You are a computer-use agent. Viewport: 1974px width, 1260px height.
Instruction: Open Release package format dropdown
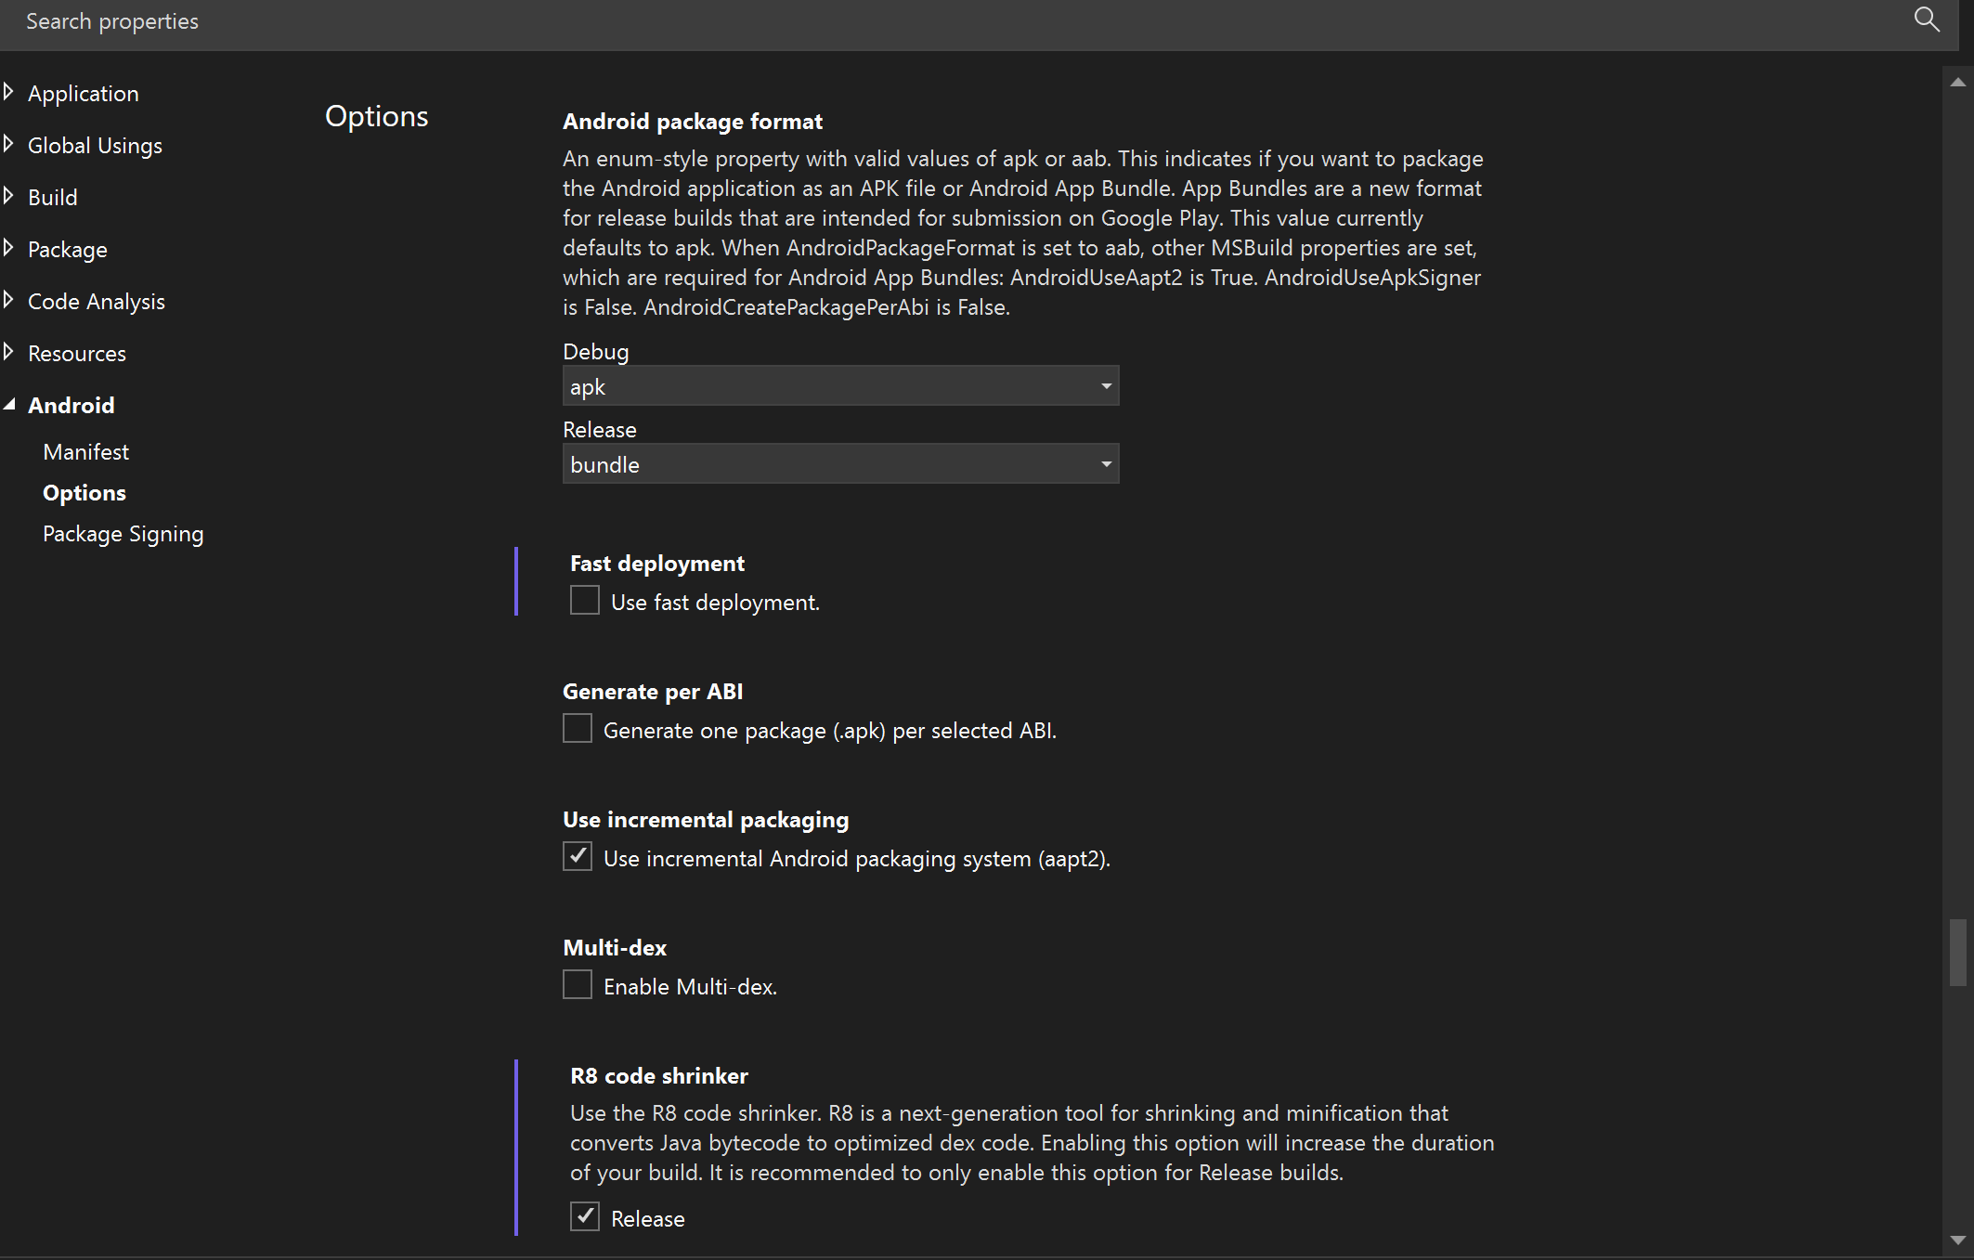point(840,464)
